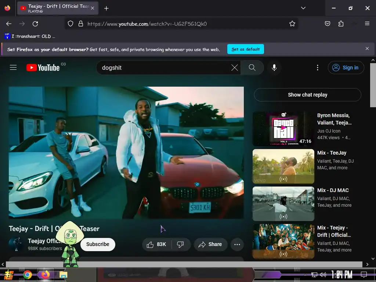Switch to Firefox on the taskbar
The width and height of the screenshot is (376, 282).
(x=45, y=275)
